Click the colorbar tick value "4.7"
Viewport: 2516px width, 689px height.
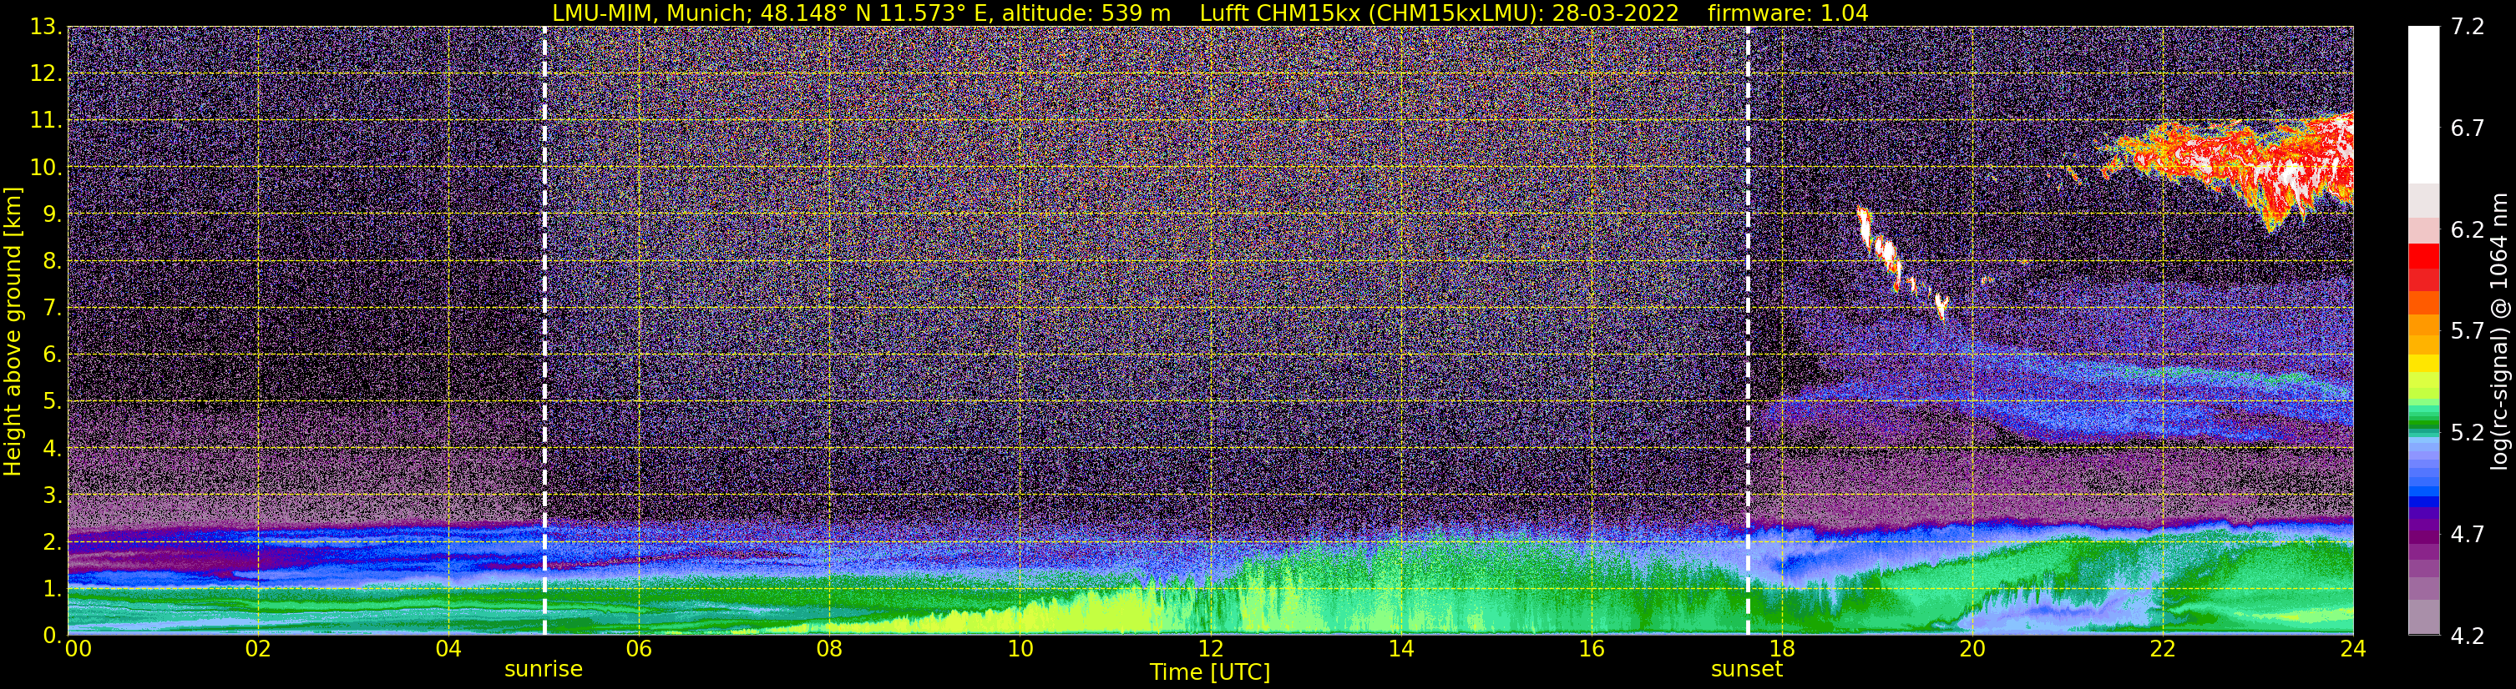click(x=2468, y=535)
